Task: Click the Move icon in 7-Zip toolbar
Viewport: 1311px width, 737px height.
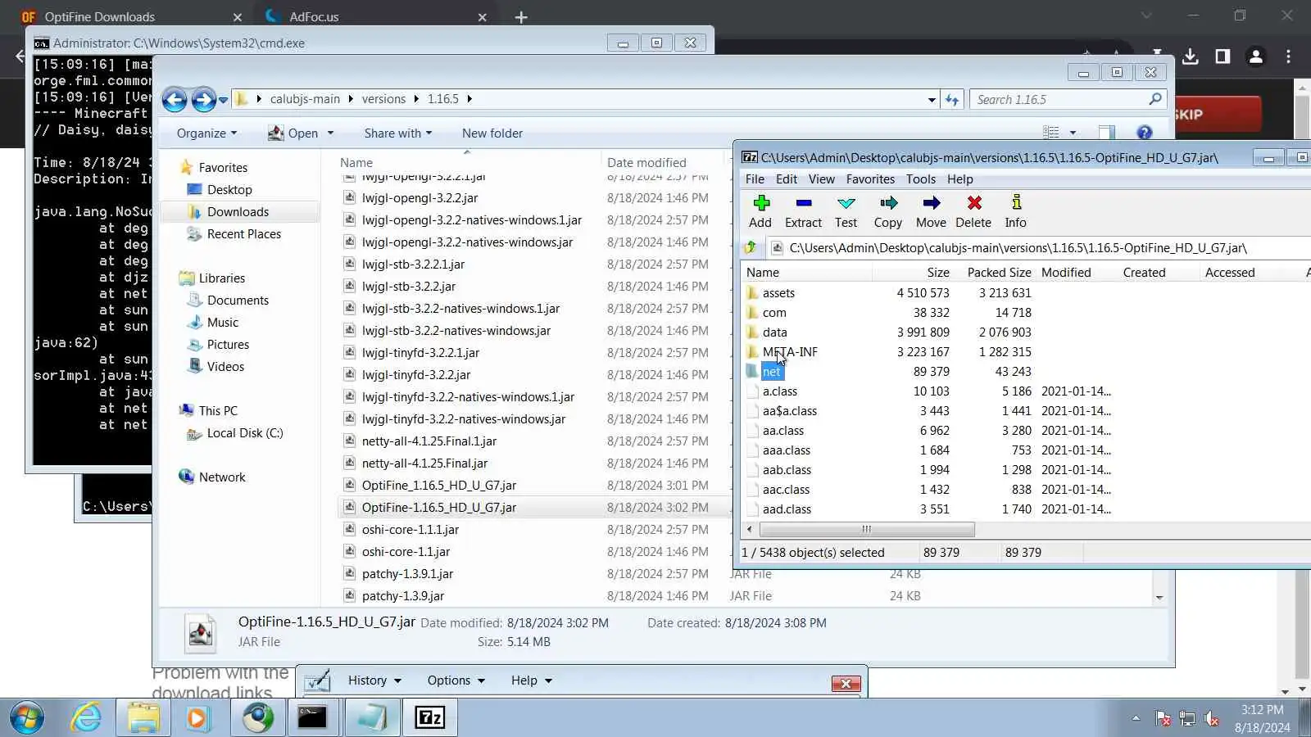Action: (931, 211)
